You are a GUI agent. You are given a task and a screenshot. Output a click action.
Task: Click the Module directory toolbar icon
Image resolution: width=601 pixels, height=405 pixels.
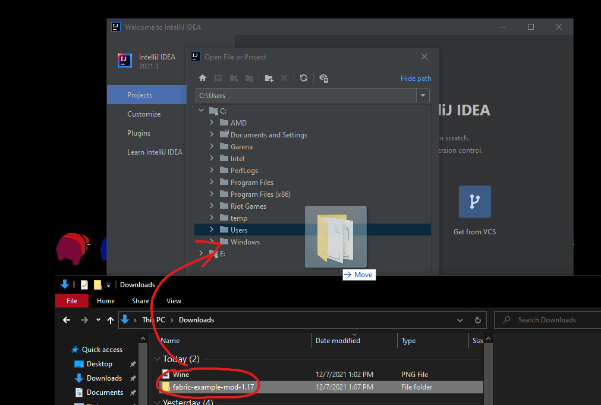coord(249,79)
